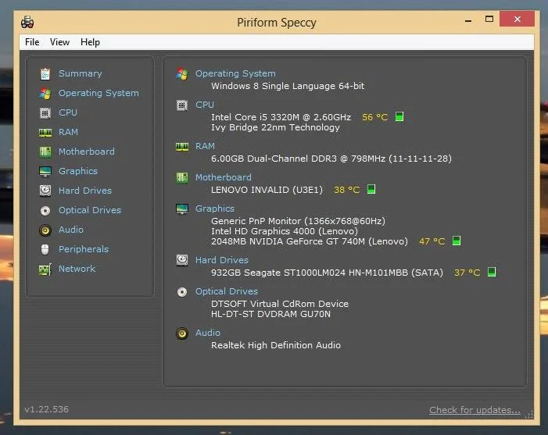Click the RAM stick icon in summary panel
This screenshot has height=435, width=548.
coord(182,147)
